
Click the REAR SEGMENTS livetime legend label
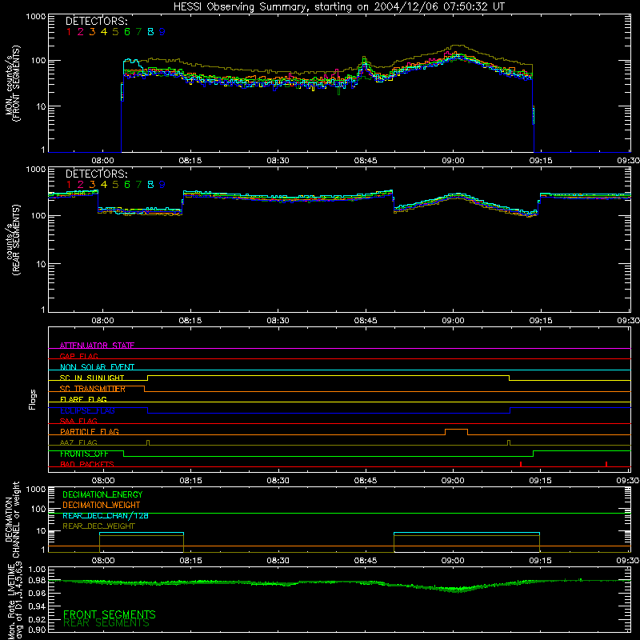click(x=106, y=623)
